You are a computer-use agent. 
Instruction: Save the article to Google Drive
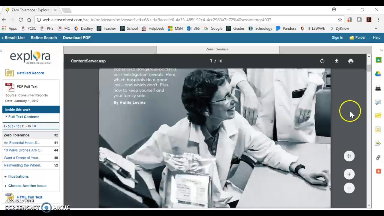click(x=378, y=74)
